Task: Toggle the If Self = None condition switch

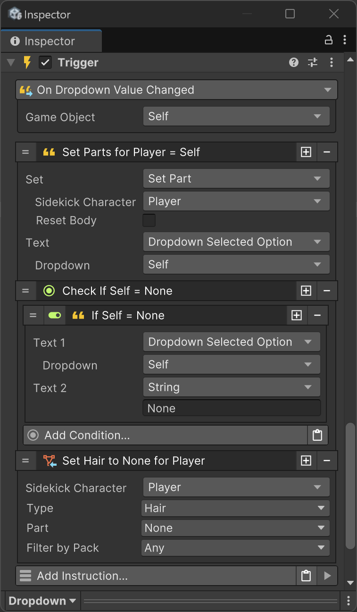Action: [x=55, y=315]
